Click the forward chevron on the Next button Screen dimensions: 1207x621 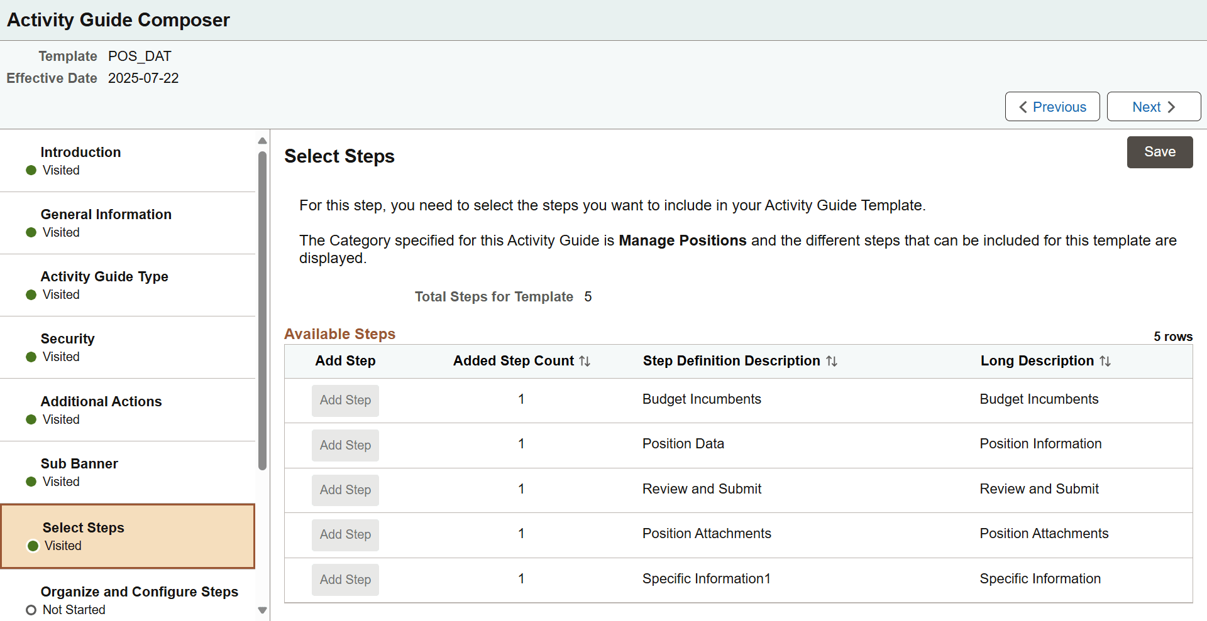click(x=1173, y=107)
